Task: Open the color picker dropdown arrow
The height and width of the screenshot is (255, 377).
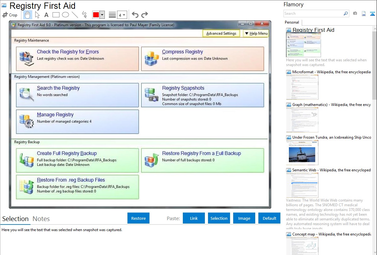Action: pyautogui.click(x=102, y=15)
